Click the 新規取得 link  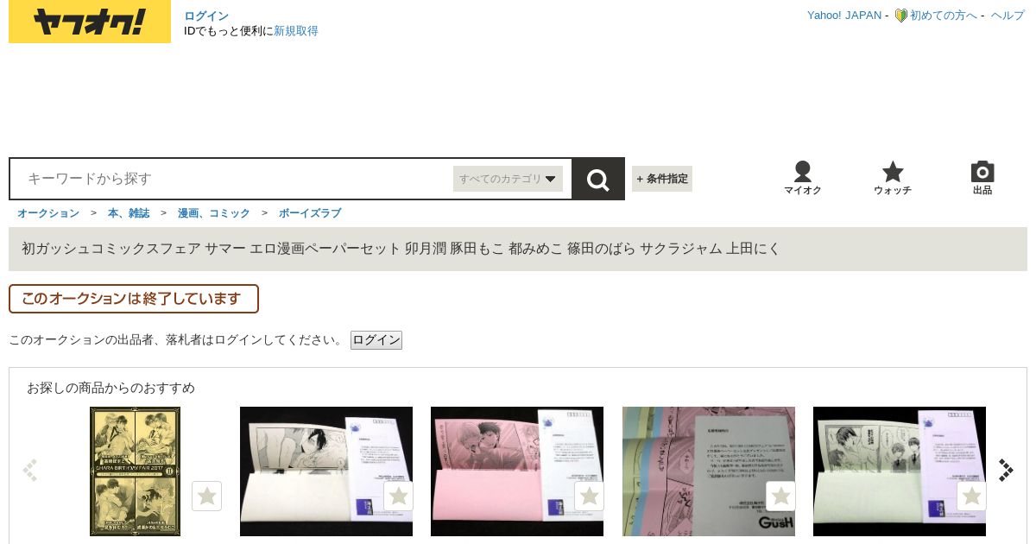pyautogui.click(x=296, y=31)
